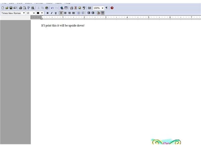This screenshot has height=145, width=201.
Task: Select the decorative swirl image at page bottom
Action: pos(166,141)
